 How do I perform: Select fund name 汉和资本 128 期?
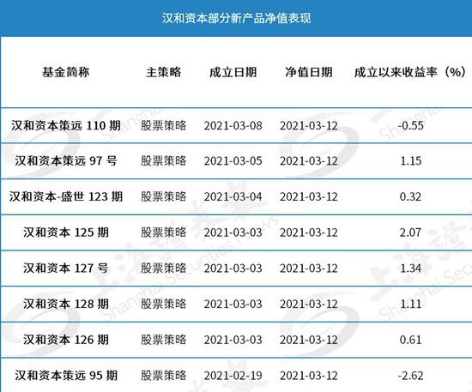click(66, 305)
